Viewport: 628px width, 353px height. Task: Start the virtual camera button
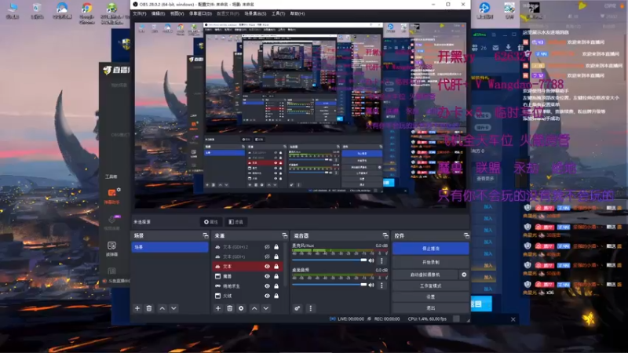(x=425, y=275)
